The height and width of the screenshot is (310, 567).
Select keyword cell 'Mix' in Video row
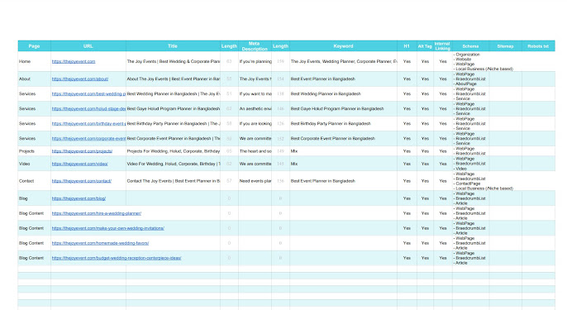pos(343,164)
